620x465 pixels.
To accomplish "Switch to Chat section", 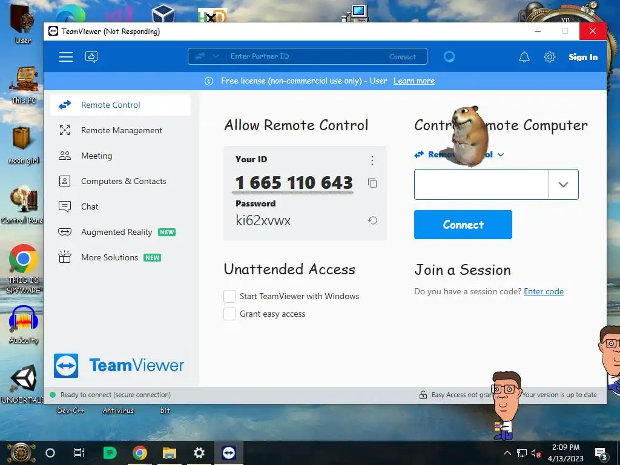I will (x=120, y=206).
